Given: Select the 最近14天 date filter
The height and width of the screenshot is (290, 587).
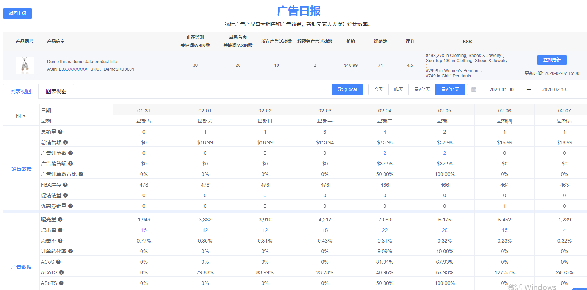Looking at the screenshot, I should coord(450,89).
